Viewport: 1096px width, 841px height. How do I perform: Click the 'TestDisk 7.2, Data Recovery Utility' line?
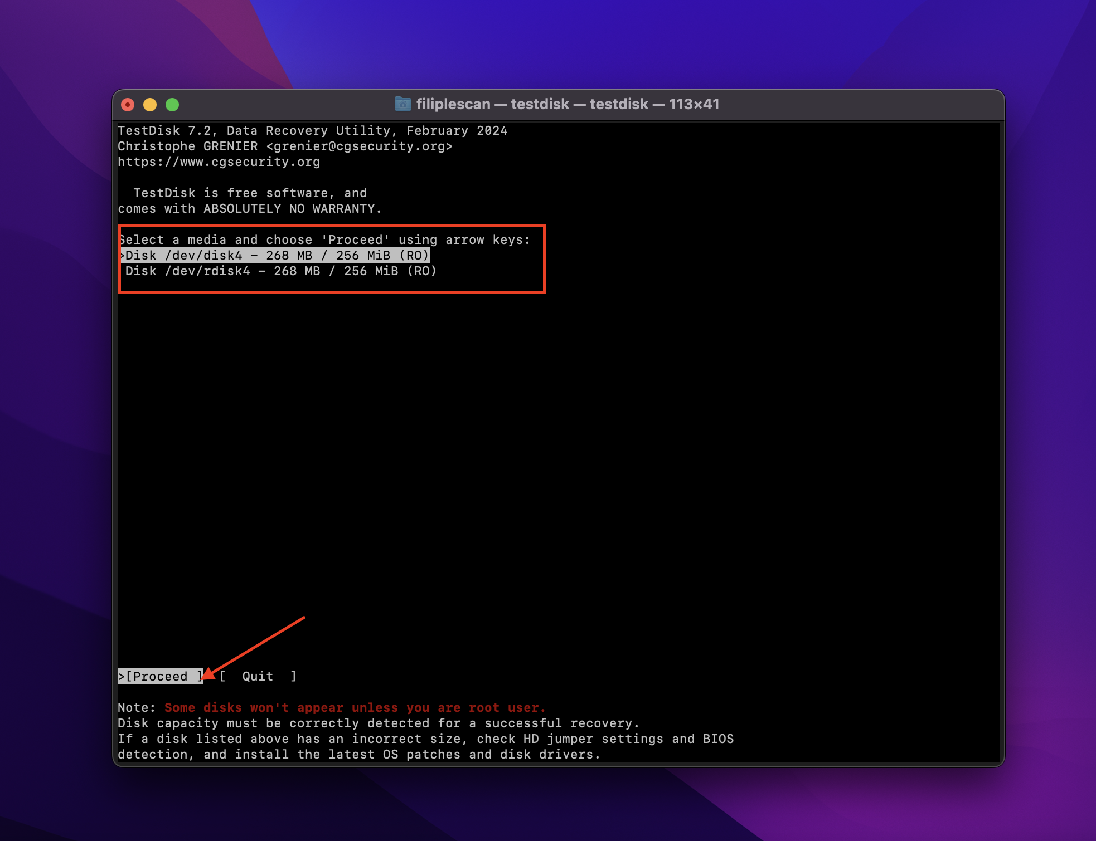313,131
